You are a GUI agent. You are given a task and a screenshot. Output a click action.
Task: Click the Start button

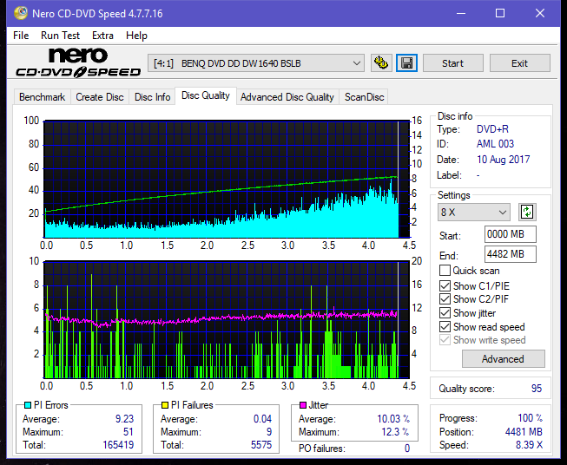(x=452, y=63)
